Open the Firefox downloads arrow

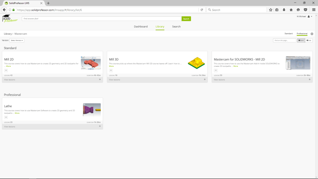284,10
